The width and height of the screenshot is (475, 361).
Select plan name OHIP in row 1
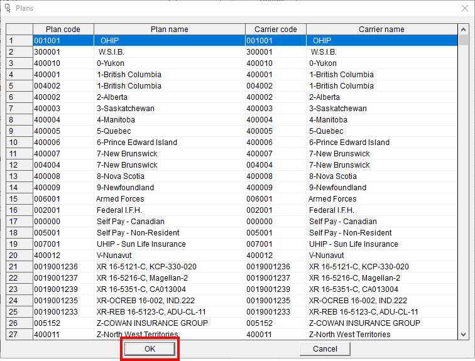pos(170,41)
